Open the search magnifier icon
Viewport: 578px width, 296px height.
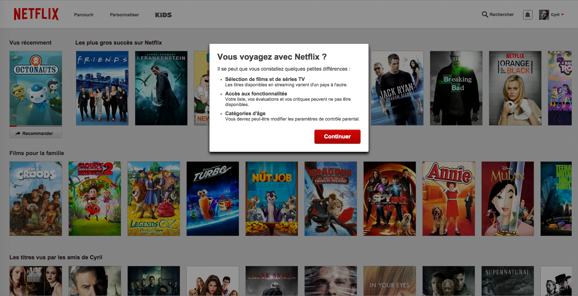click(x=485, y=14)
